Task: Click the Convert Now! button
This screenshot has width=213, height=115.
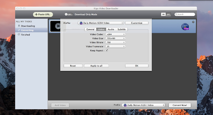Action: tap(180, 105)
